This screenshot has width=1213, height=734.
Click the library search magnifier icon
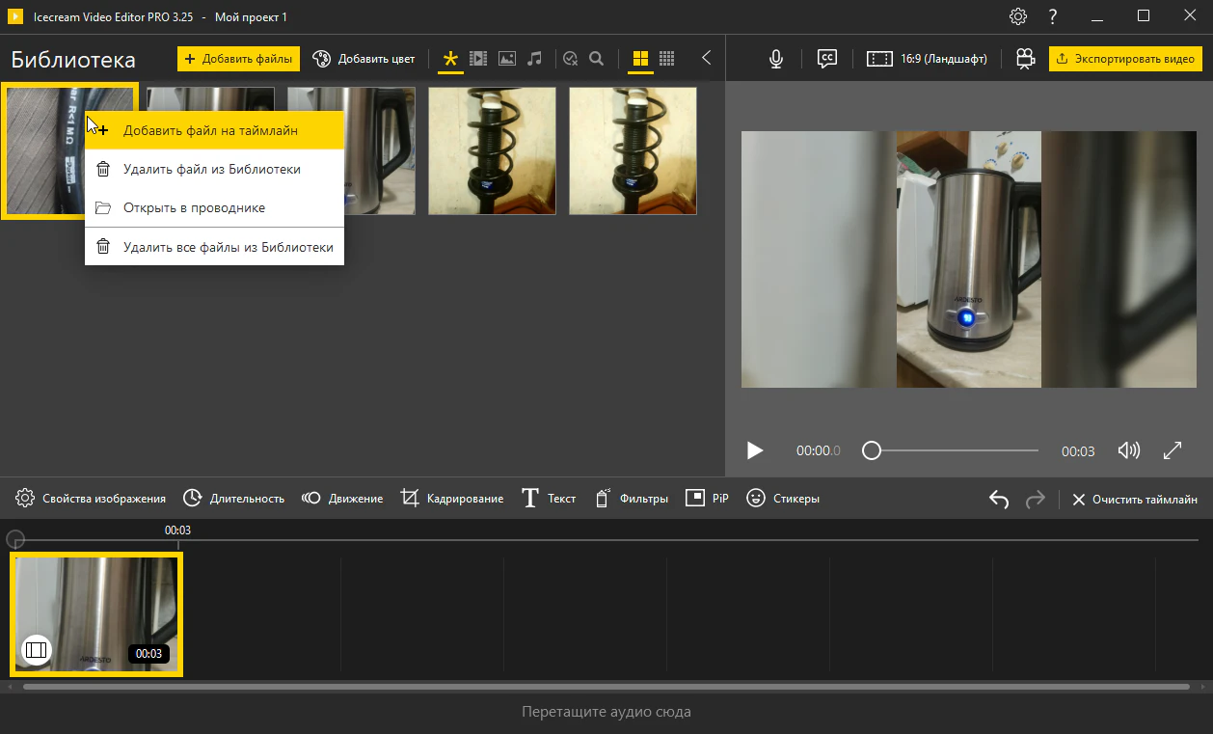tap(597, 59)
